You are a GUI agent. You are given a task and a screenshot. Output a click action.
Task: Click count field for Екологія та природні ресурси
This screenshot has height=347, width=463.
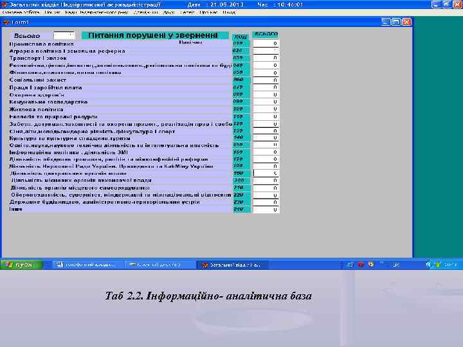tap(266, 116)
